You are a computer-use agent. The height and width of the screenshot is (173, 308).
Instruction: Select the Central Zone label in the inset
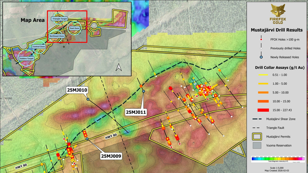pyautogui.click(x=39, y=47)
